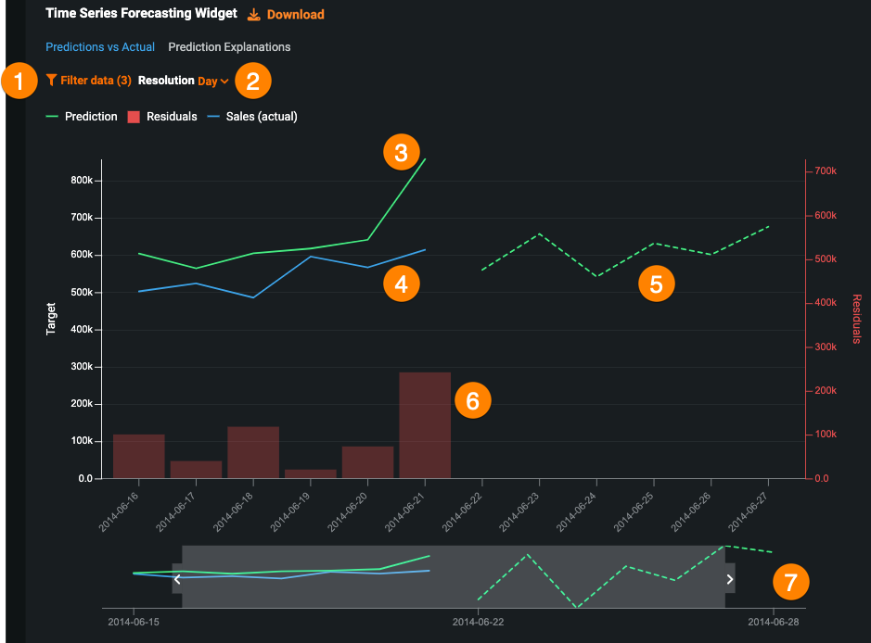Click the orange number 1 callout badge
The width and height of the screenshot is (871, 643).
[19, 81]
